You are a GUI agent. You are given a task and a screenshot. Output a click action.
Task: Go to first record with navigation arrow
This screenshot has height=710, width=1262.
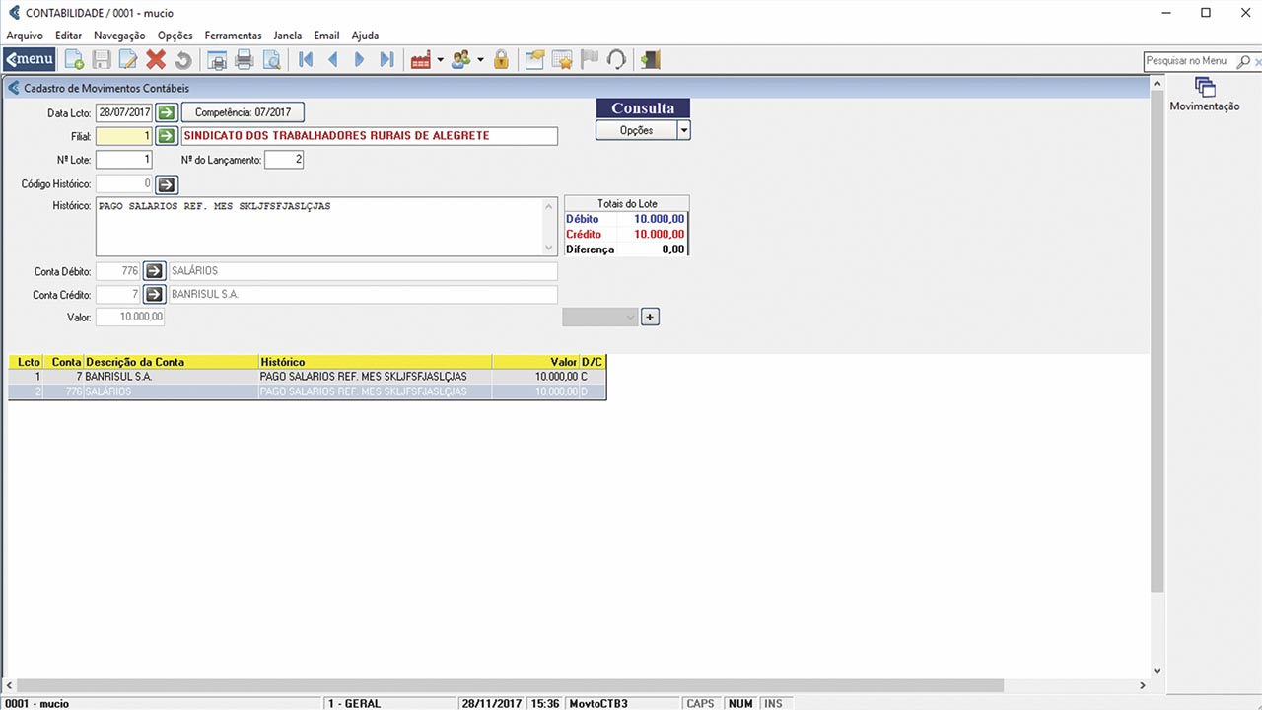point(306,60)
